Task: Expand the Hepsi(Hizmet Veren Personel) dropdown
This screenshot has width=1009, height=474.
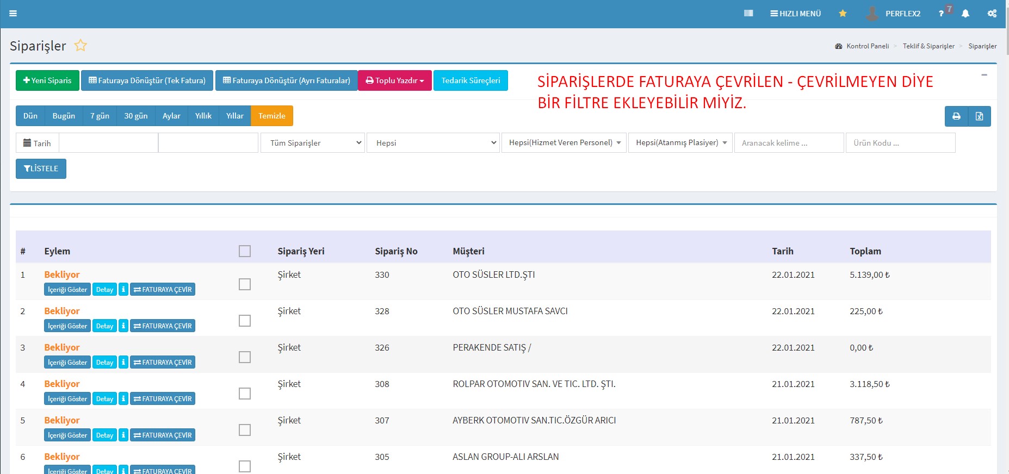Action: click(x=564, y=143)
